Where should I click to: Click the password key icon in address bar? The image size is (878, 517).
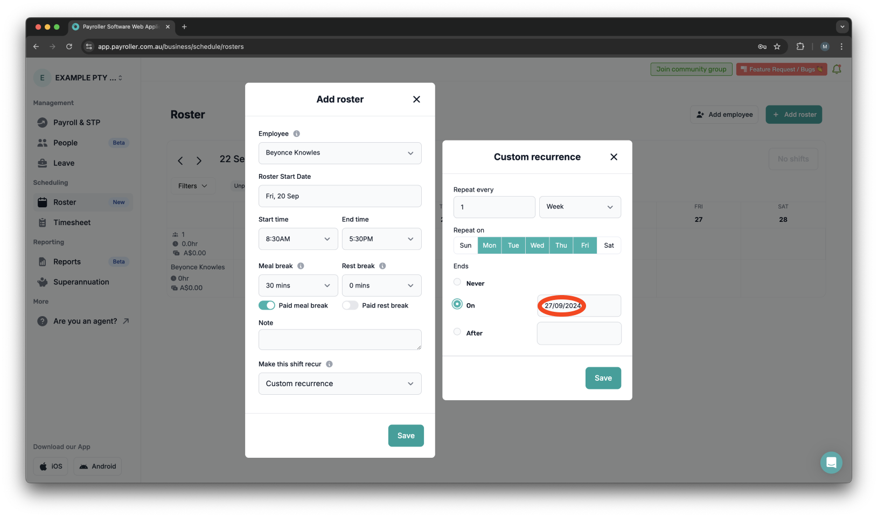(x=762, y=47)
